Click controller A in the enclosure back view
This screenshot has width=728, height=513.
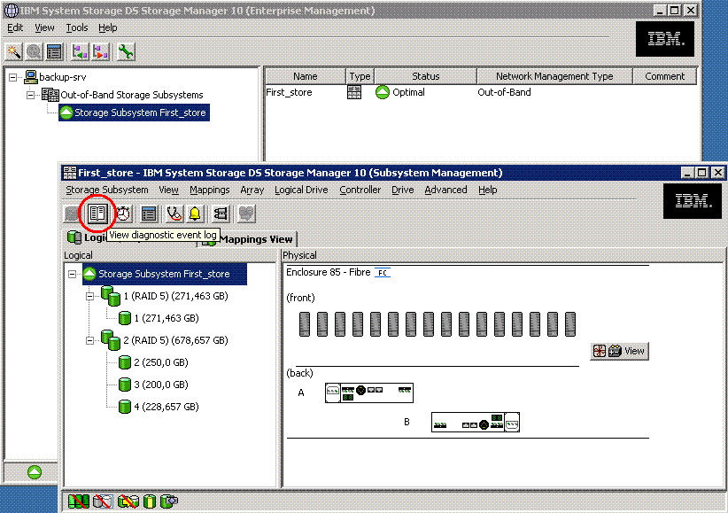[x=368, y=393]
